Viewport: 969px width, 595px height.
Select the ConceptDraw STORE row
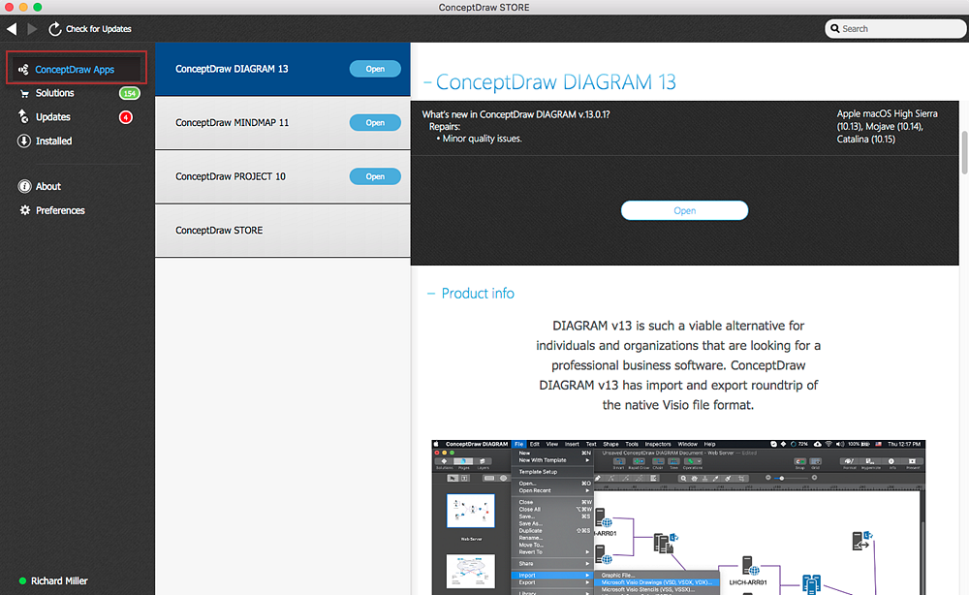click(x=282, y=230)
